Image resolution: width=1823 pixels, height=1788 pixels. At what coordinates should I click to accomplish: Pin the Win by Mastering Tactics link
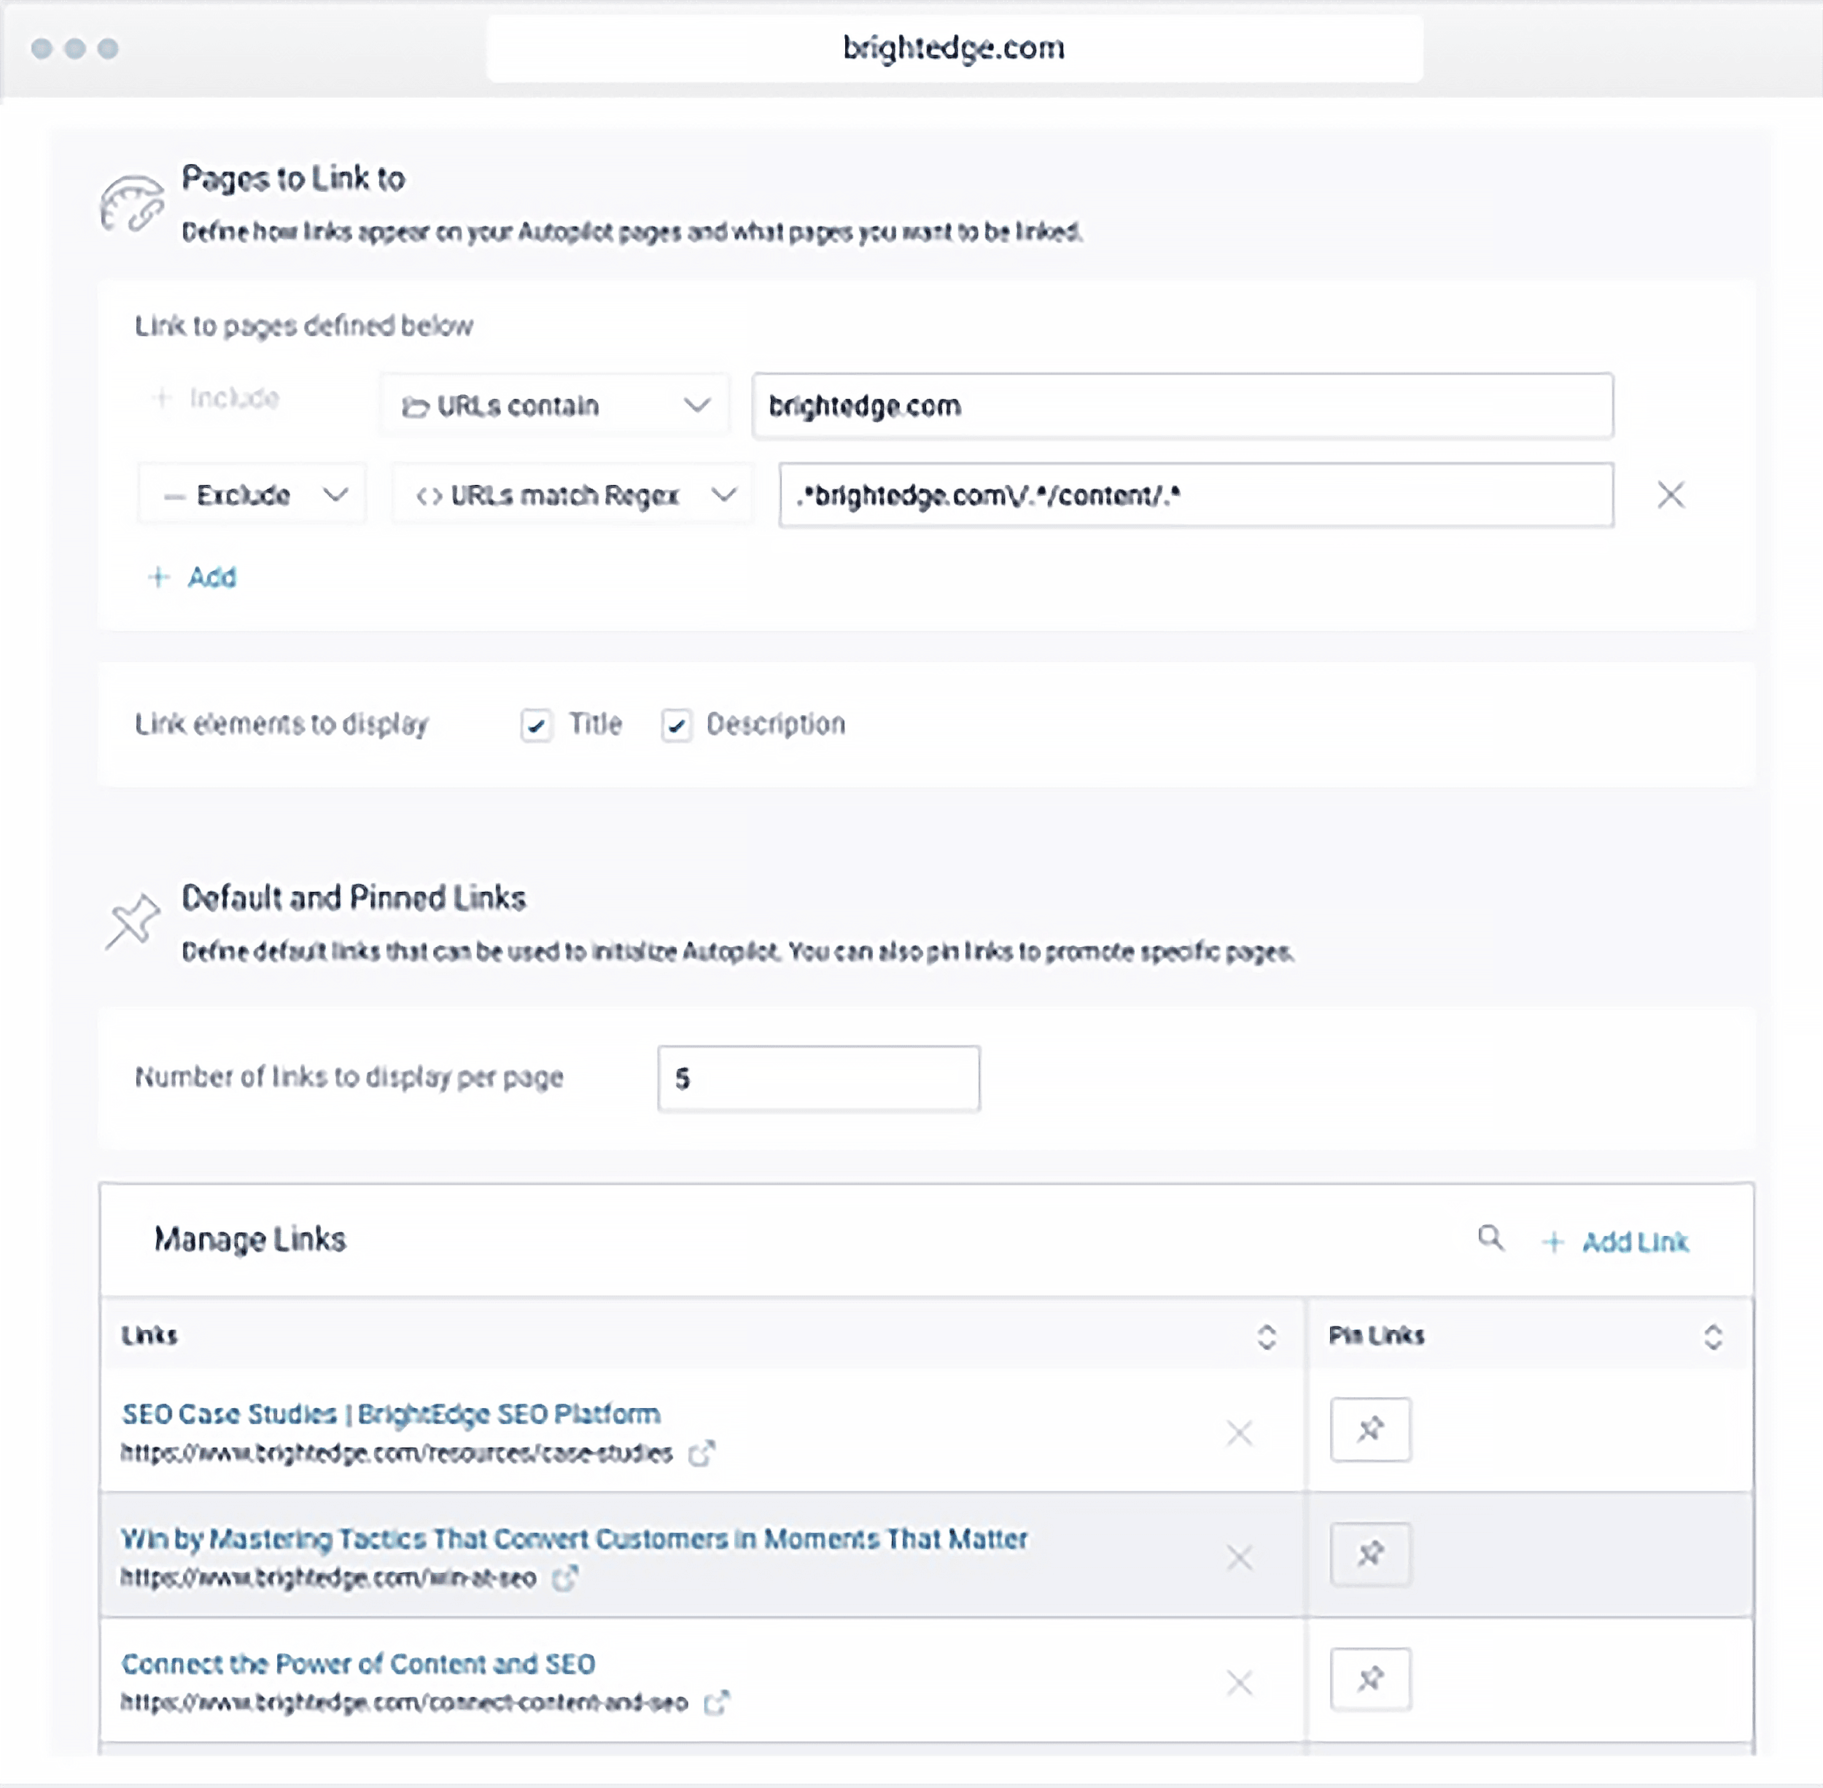tap(1369, 1554)
